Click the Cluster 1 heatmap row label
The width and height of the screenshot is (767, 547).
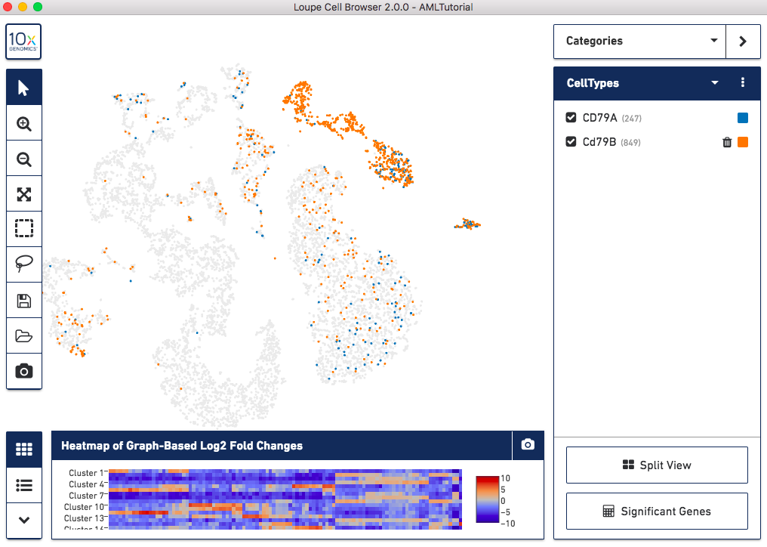(x=86, y=473)
